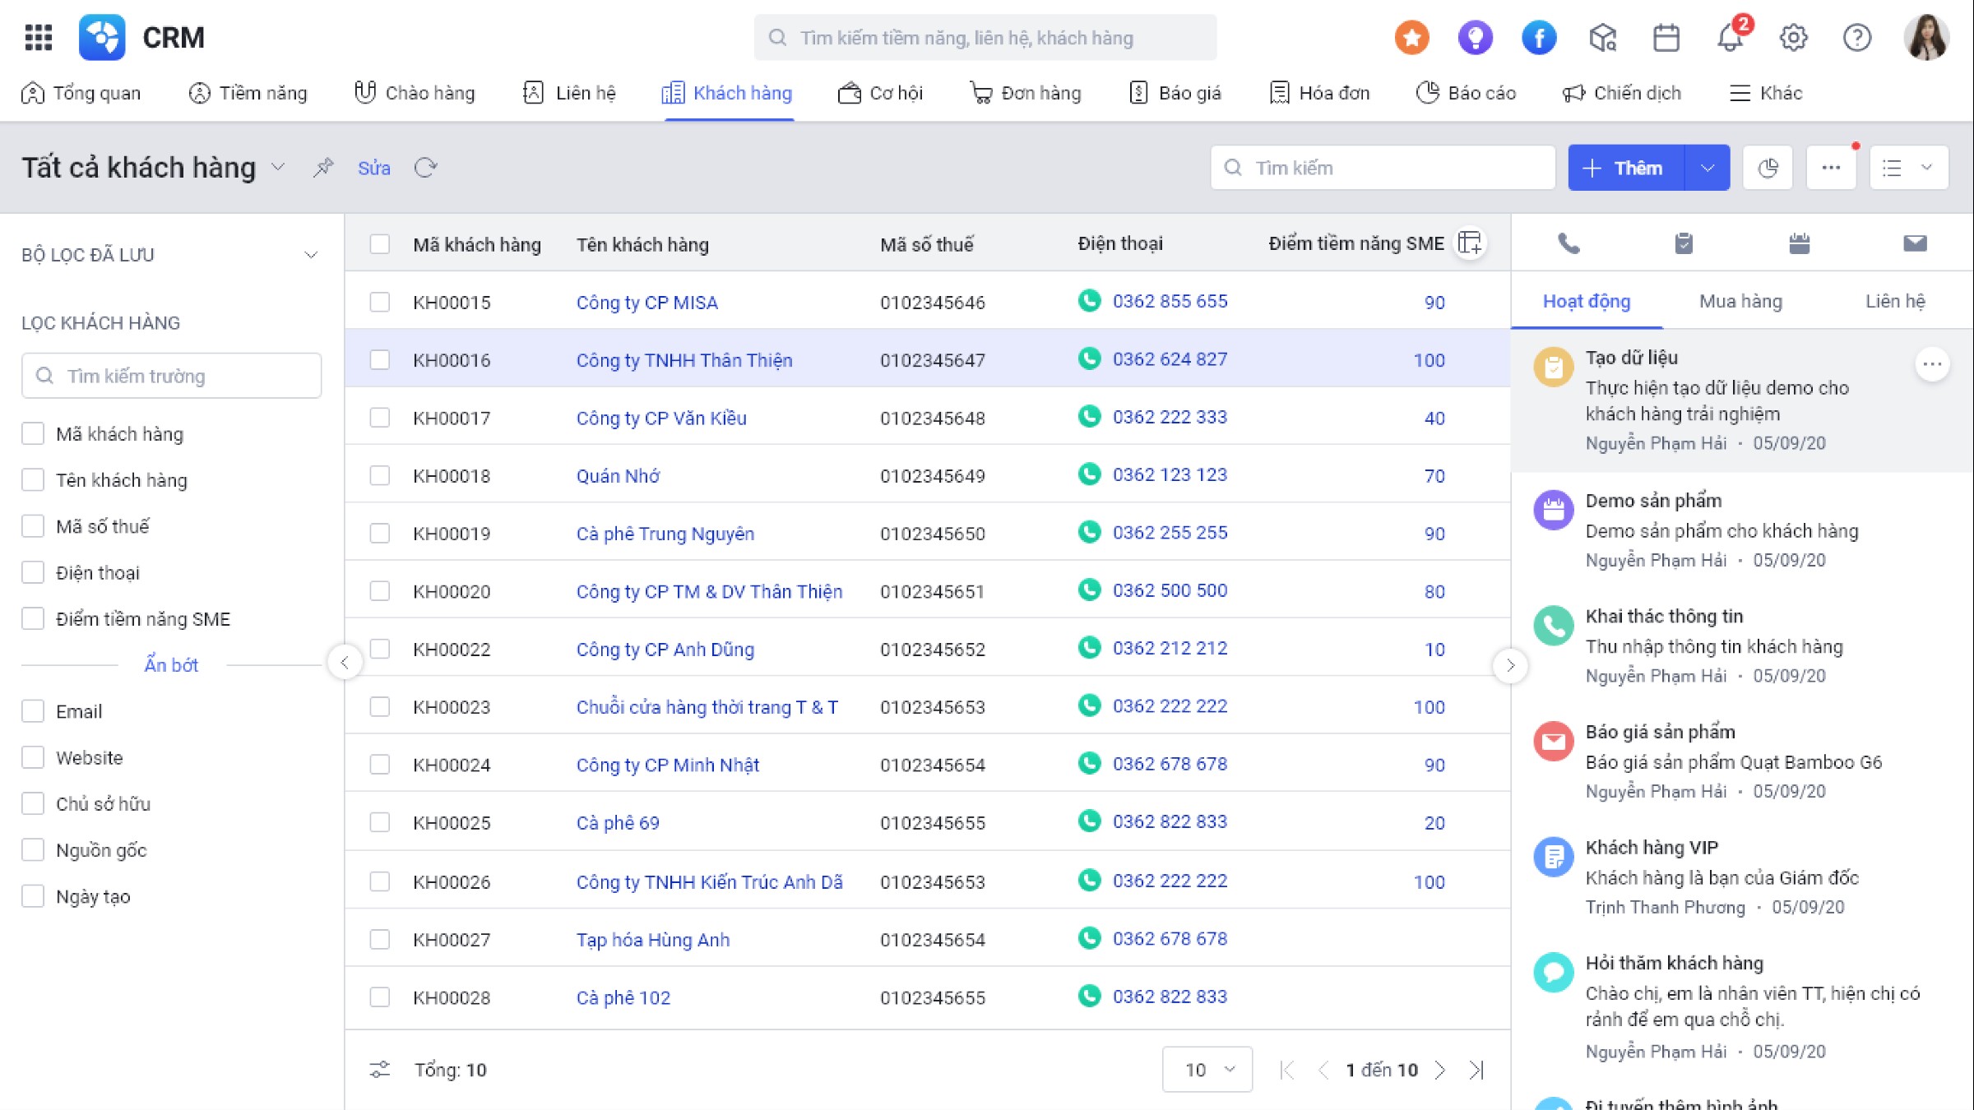1974x1110 pixels.
Task: Open the Facebook integration icon
Action: [1538, 37]
